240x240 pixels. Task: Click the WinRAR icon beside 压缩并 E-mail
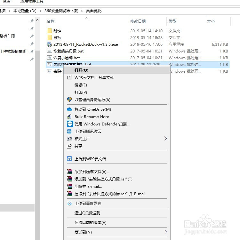pos(69,186)
